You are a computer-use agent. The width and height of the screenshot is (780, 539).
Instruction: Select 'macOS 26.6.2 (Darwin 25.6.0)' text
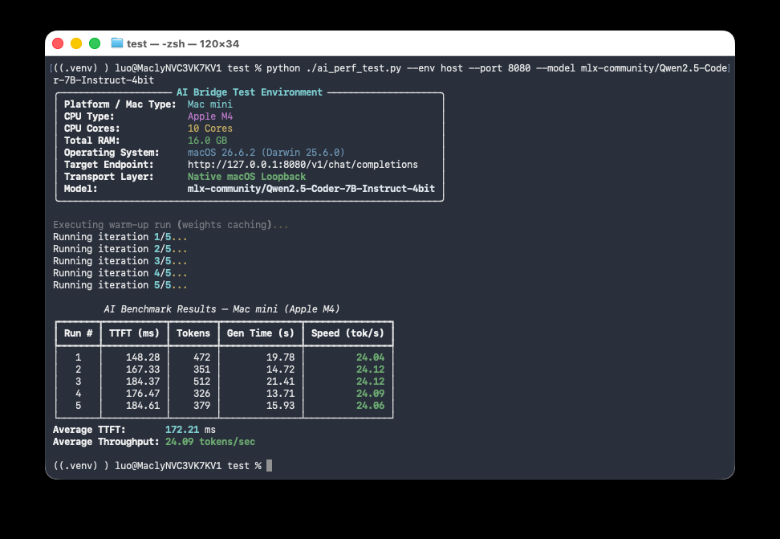[266, 153]
